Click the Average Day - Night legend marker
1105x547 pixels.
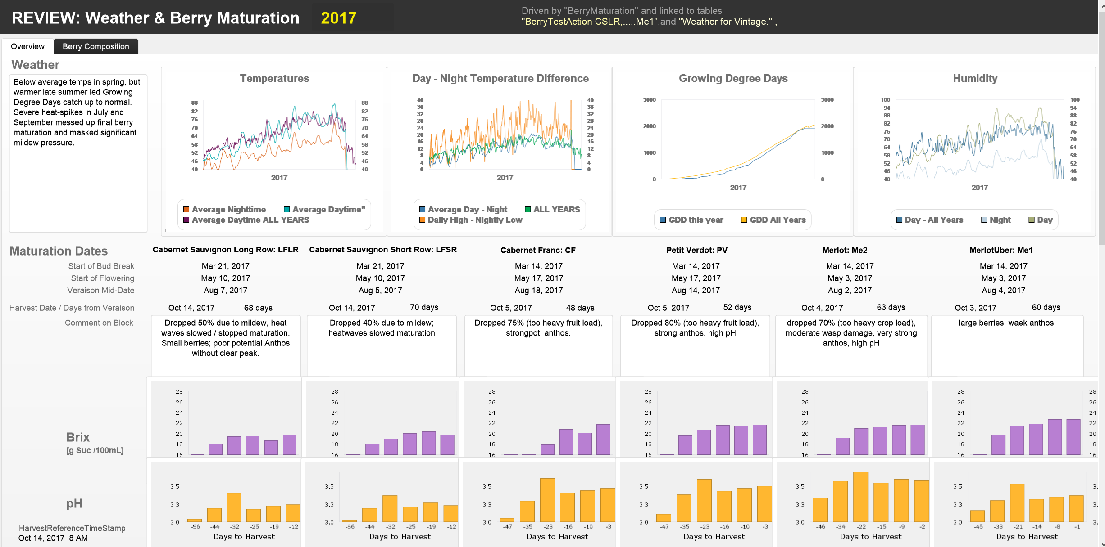(422, 210)
